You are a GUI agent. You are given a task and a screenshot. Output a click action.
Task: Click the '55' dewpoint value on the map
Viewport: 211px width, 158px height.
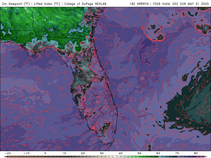tap(31, 33)
